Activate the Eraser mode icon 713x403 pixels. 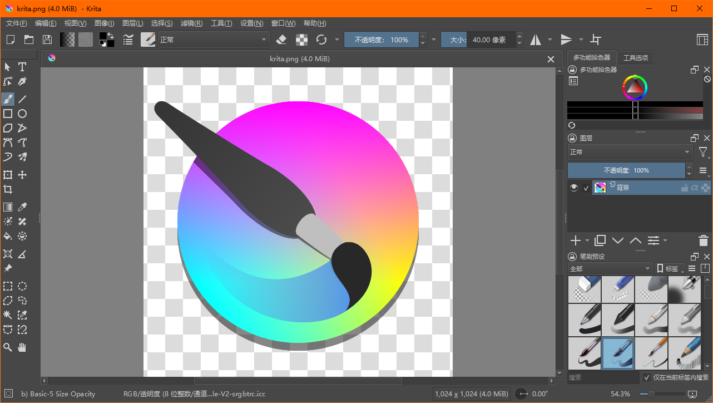(x=281, y=40)
